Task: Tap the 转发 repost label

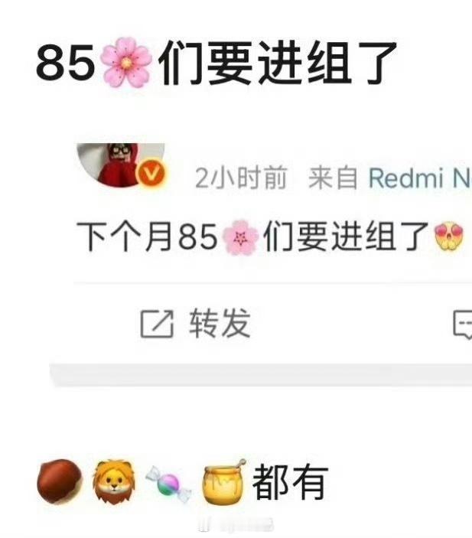Action: coord(220,323)
